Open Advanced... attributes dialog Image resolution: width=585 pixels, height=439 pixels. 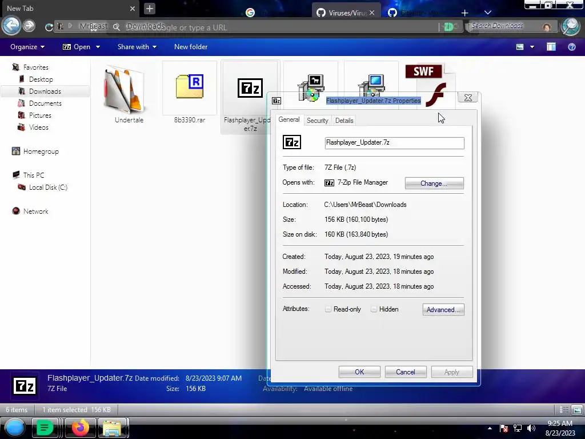(x=443, y=309)
